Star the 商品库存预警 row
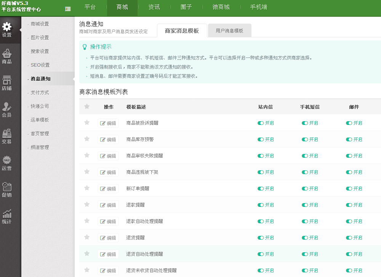The image size is (381, 277). (x=87, y=139)
